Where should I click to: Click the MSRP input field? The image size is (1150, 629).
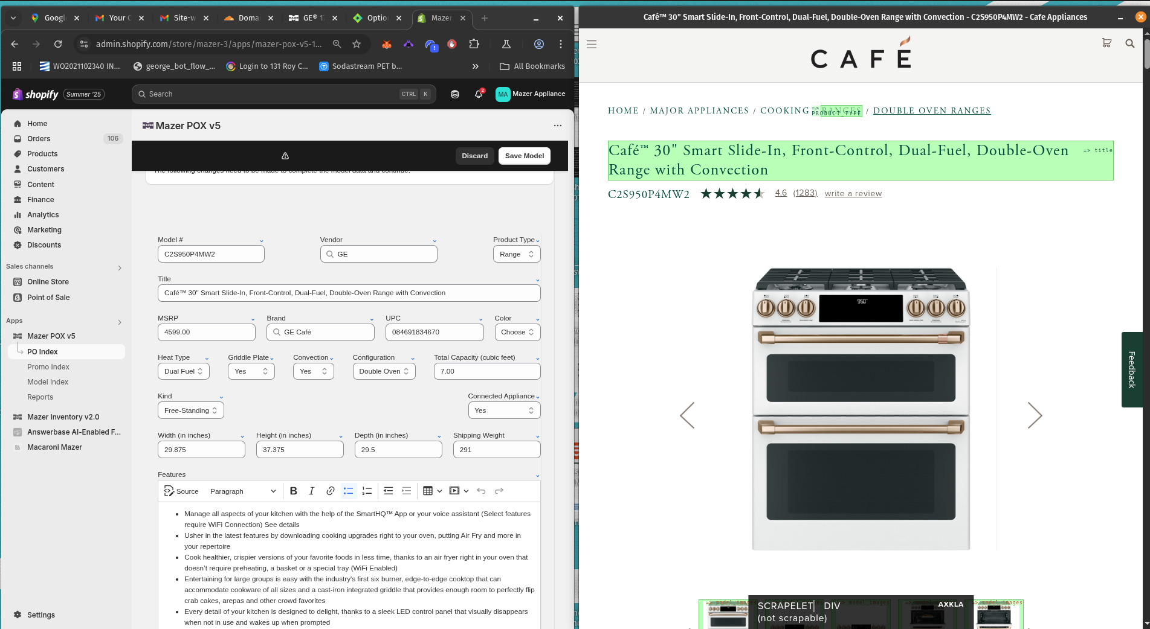[x=206, y=332]
